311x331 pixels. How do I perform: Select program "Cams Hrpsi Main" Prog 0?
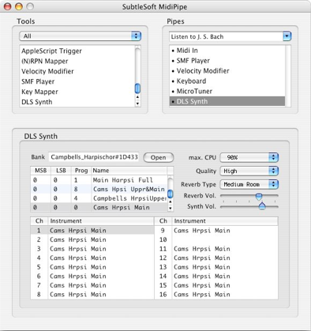(99, 207)
